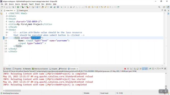Open the Debug button dropdown arrow
The width and height of the screenshot is (170, 95).
pyautogui.click(x=15, y=7)
